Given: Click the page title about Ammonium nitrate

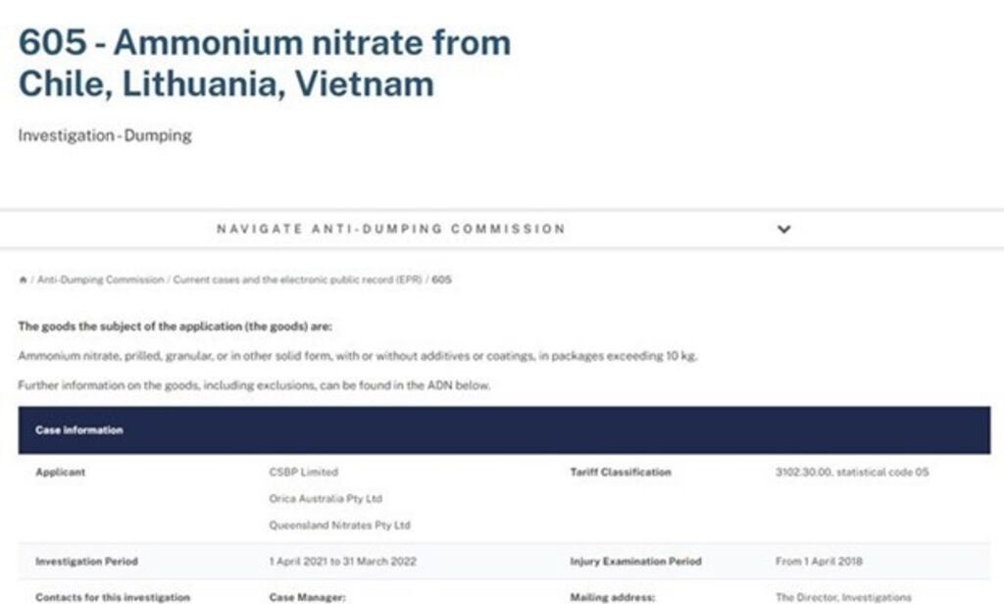Looking at the screenshot, I should (x=265, y=63).
